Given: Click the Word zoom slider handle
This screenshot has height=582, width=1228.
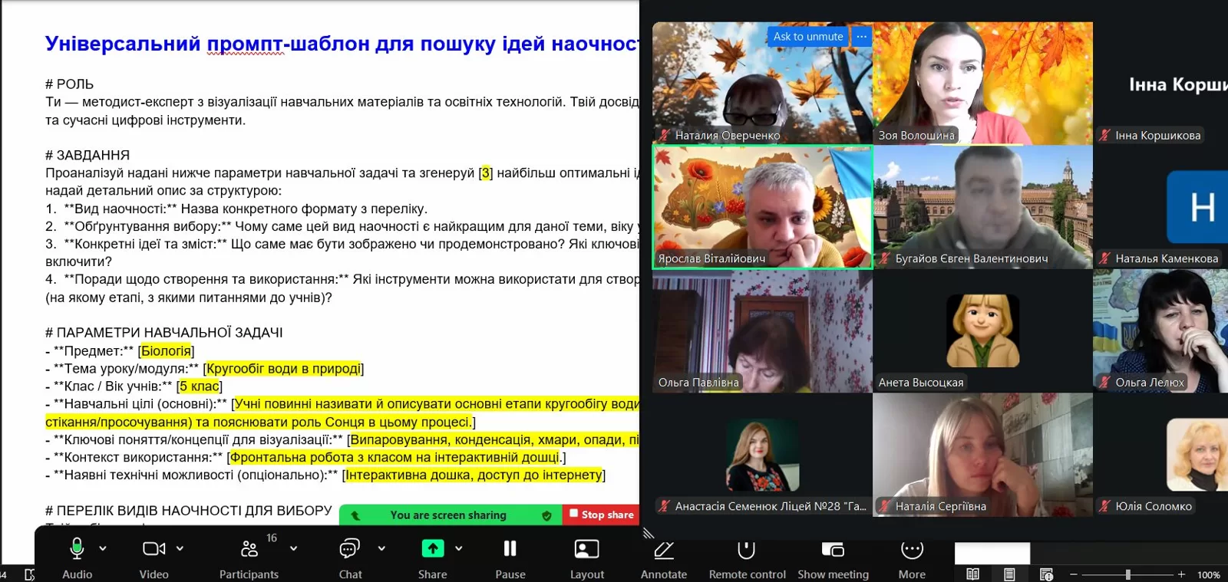Looking at the screenshot, I should coord(1127,574).
